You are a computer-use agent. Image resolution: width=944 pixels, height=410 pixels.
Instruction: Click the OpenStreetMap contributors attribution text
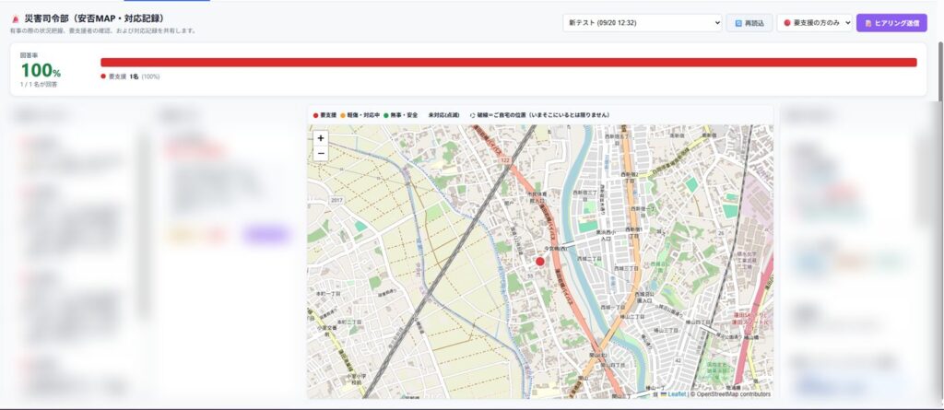pos(730,394)
